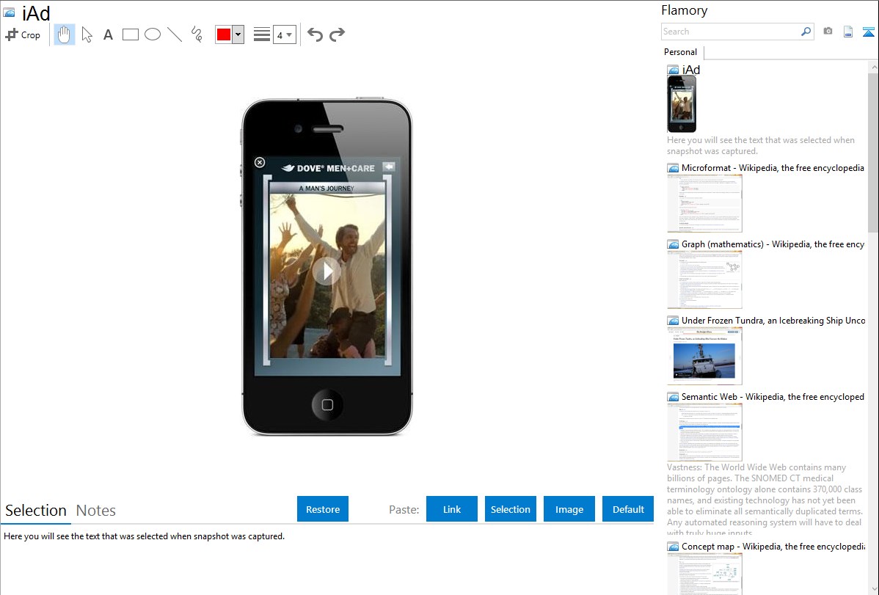Click the snapshot icon beside Semantic Web
The width and height of the screenshot is (879, 595).
(x=673, y=397)
